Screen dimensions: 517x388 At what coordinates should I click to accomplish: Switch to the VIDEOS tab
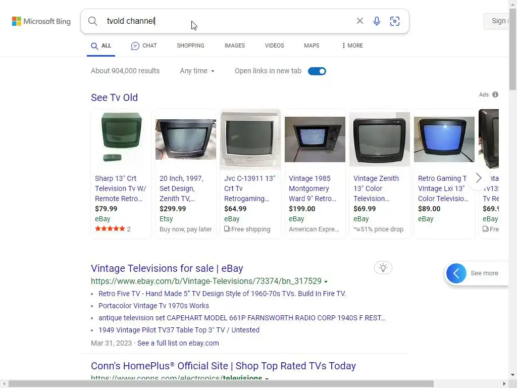click(x=274, y=45)
